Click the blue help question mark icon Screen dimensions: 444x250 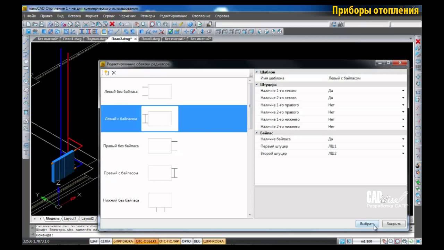tap(190, 24)
